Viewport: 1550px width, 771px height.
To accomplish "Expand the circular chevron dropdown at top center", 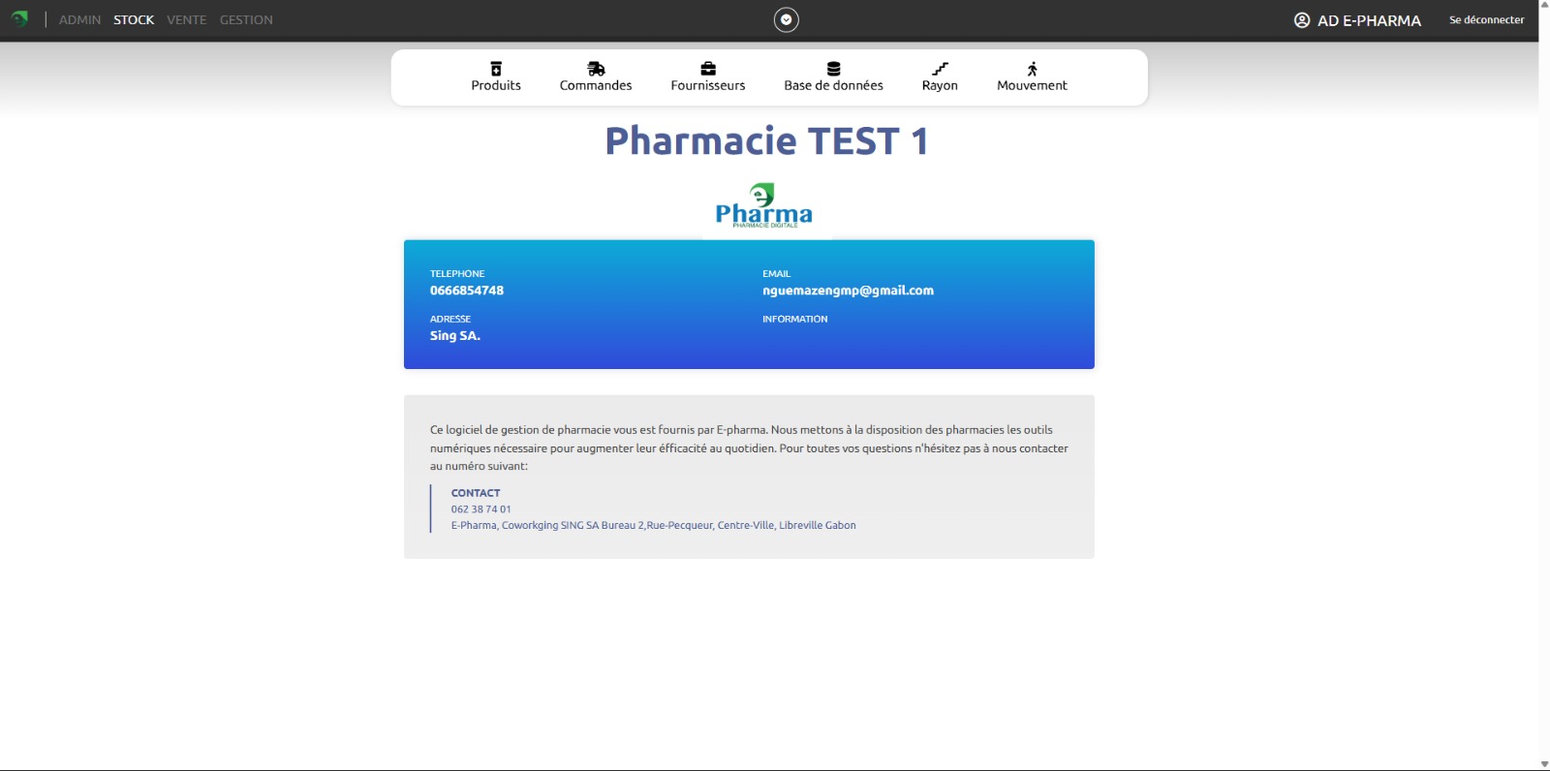I will (x=786, y=19).
